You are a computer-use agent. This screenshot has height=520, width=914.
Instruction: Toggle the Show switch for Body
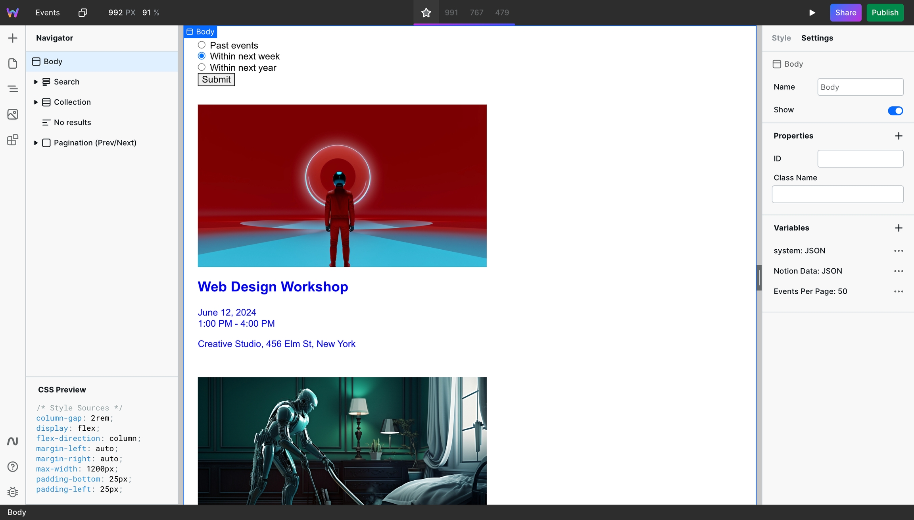click(895, 110)
